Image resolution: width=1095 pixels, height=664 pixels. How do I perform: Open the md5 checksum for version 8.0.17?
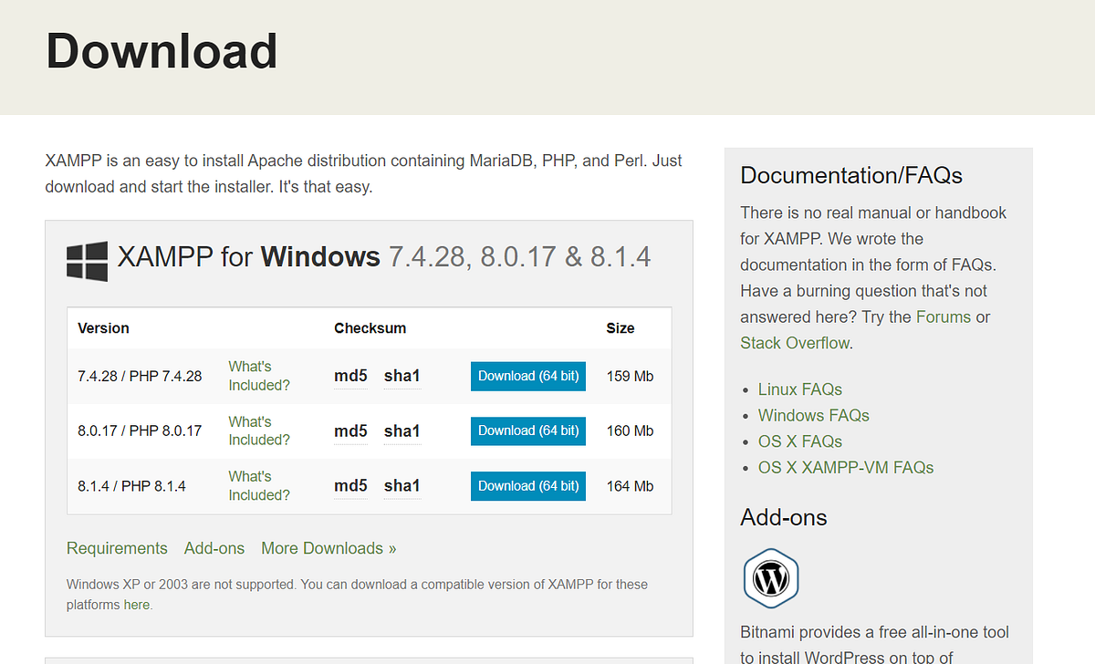click(349, 431)
